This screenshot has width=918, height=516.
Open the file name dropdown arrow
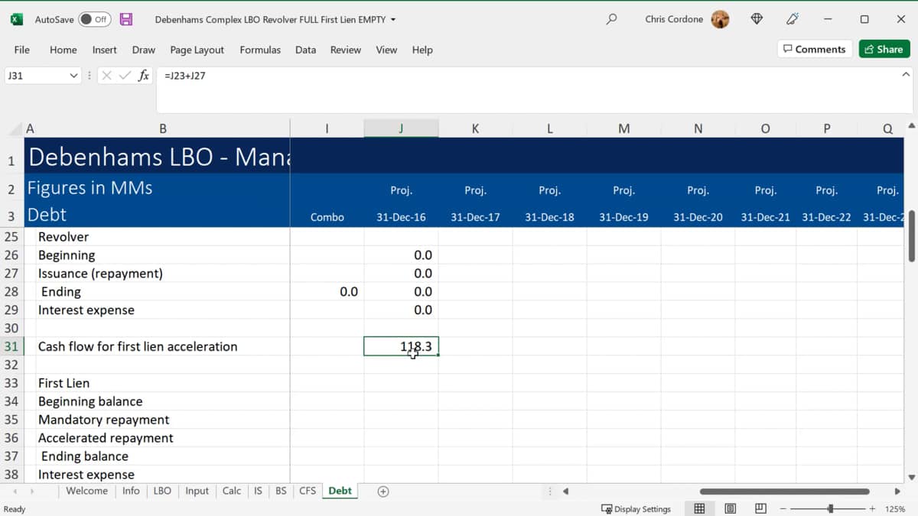point(393,19)
